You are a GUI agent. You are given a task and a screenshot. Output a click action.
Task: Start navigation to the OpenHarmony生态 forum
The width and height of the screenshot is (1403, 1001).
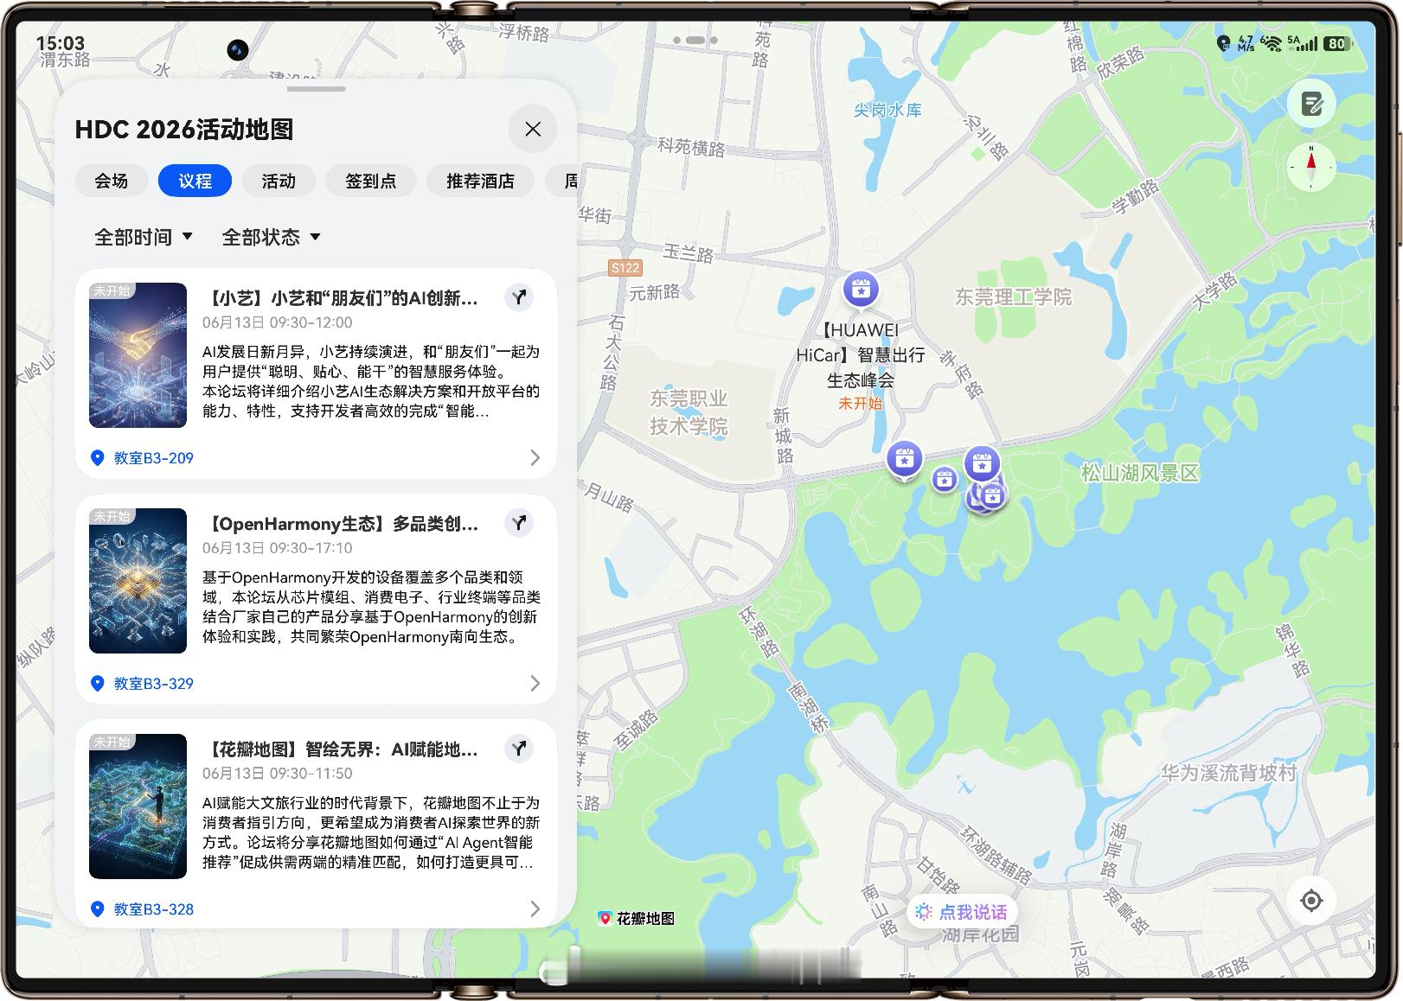(x=519, y=523)
